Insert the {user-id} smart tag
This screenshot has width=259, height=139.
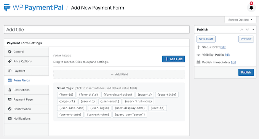[88, 101]
